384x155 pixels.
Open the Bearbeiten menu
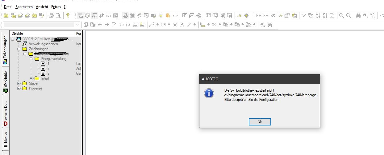24,6
